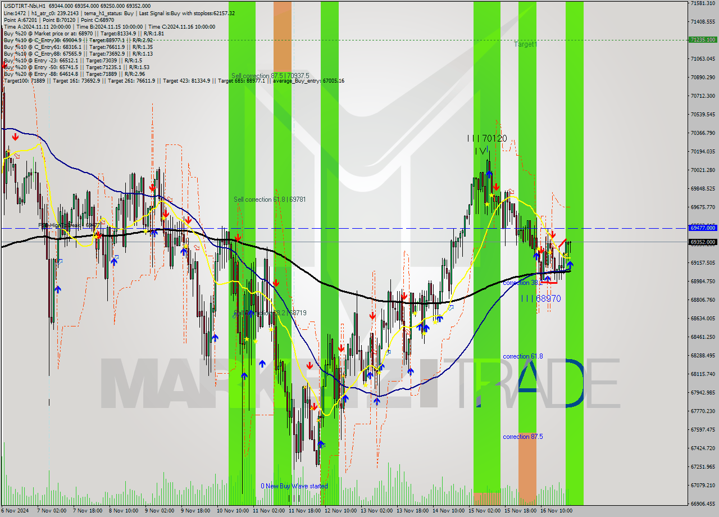Click the blue 69477.000 price tag
This screenshot has height=517, width=719.
click(702, 228)
